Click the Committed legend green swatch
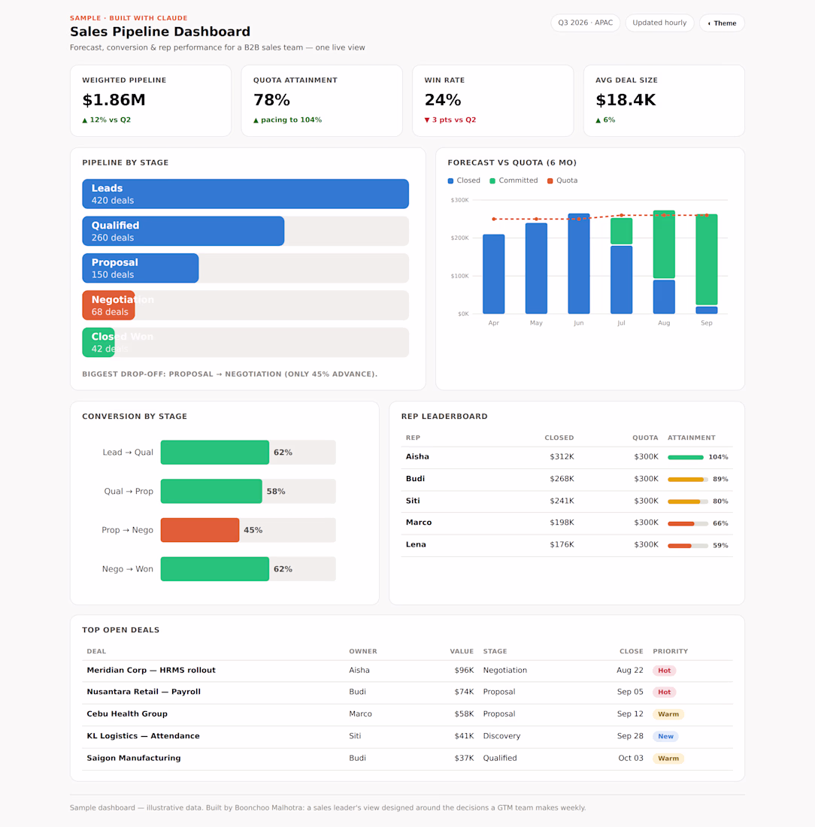Image resolution: width=815 pixels, height=827 pixels. point(492,181)
